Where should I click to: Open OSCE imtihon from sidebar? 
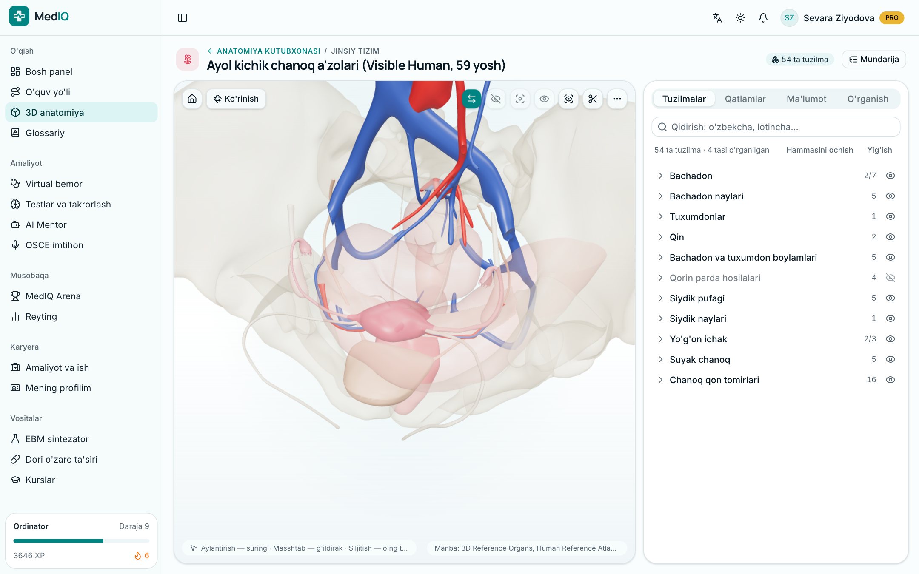click(x=81, y=245)
